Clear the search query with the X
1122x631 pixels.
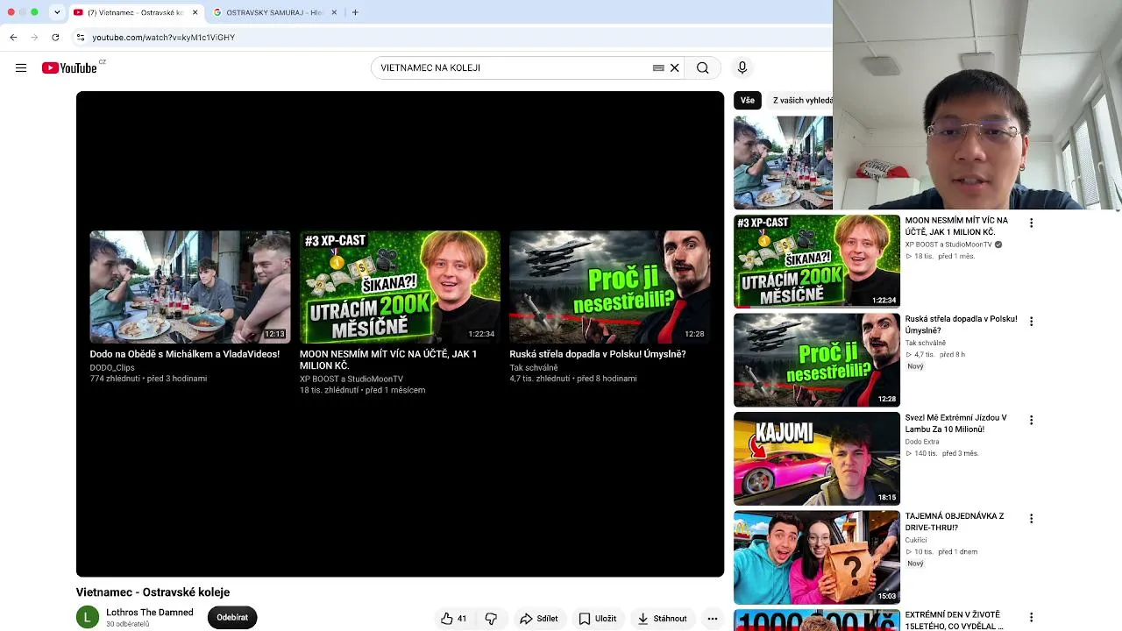pyautogui.click(x=675, y=67)
